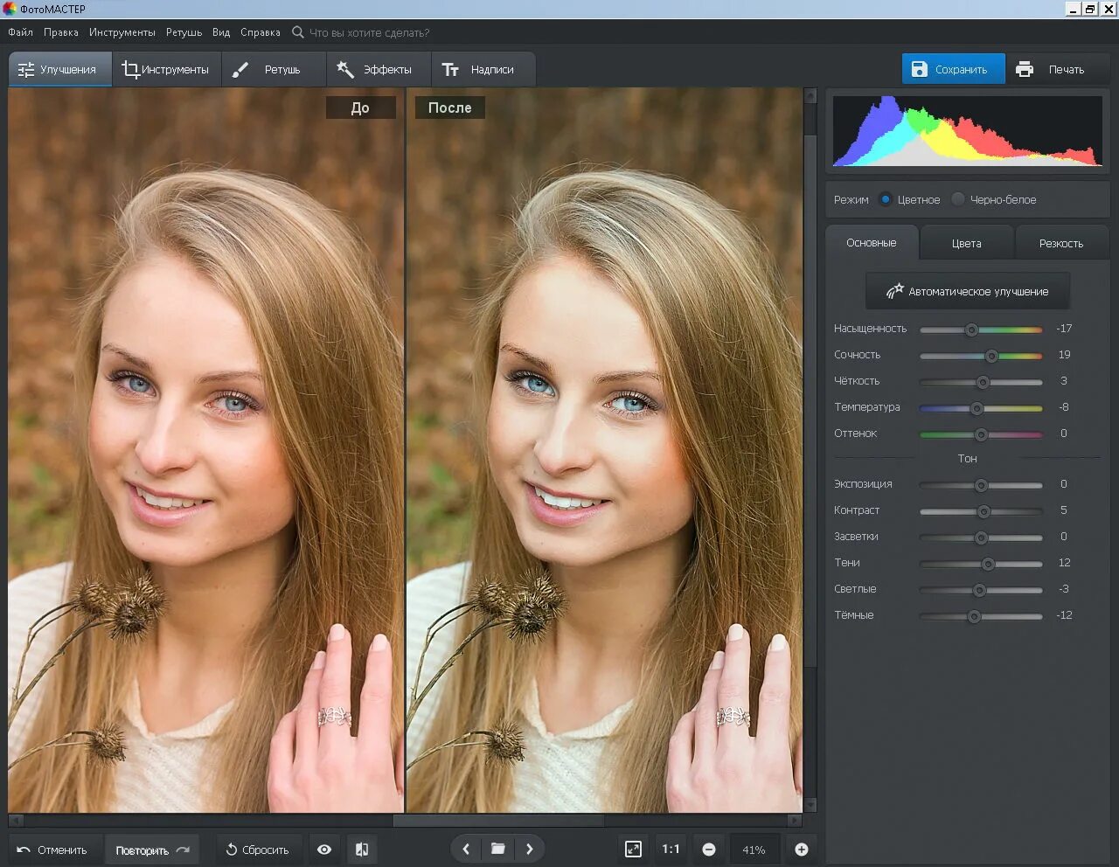The image size is (1119, 867).
Task: Click the 41% zoom value field
Action: pos(754,850)
